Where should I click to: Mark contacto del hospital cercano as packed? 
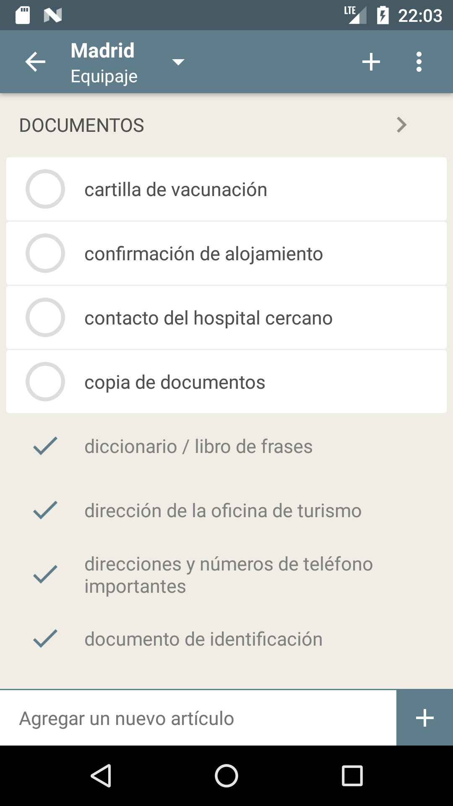[45, 317]
